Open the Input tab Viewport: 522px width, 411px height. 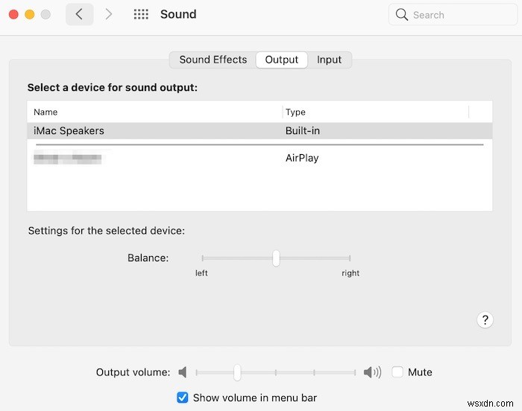pos(329,60)
